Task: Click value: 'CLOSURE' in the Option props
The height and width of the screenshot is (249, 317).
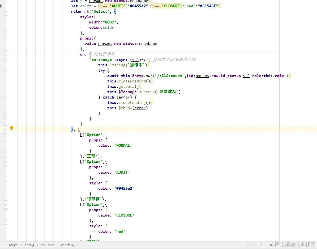Action: click(x=116, y=215)
